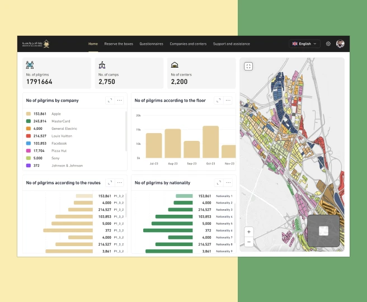Select the Oct-23 bar in floor chart
The image size is (367, 302).
211,142
